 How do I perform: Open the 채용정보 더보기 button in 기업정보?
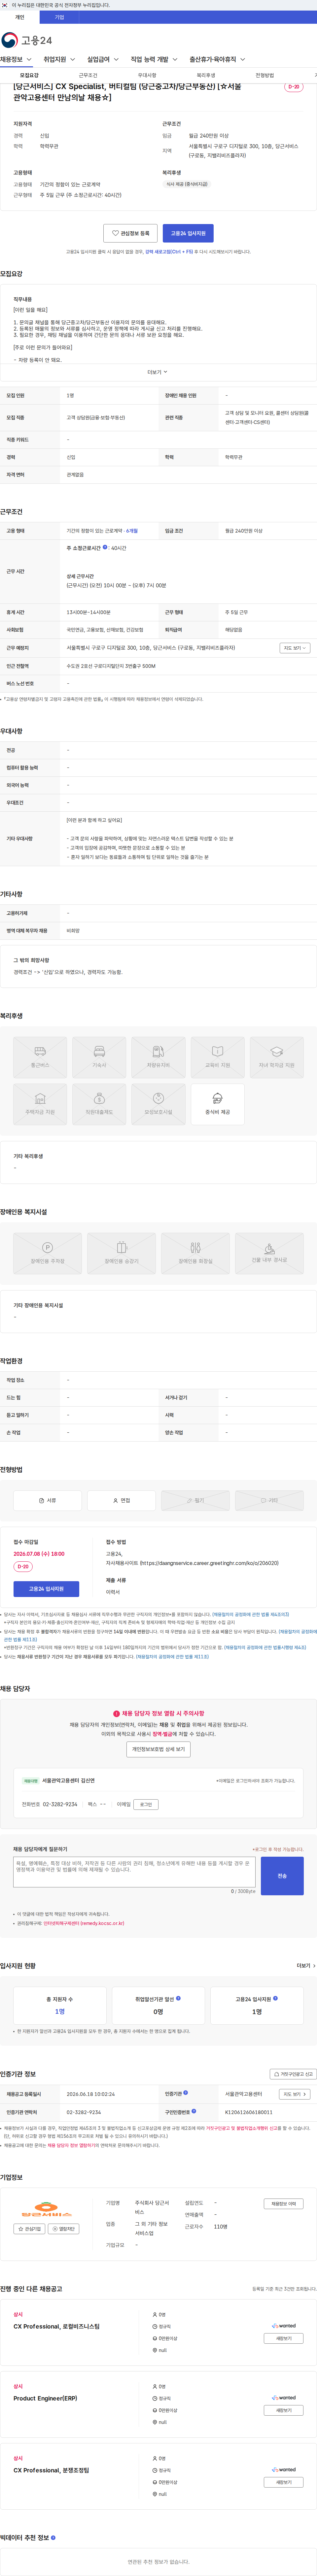tap(283, 2203)
